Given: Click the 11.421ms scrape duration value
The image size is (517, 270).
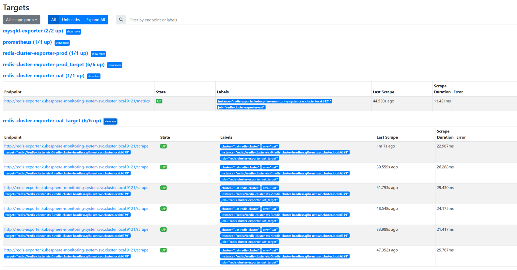Looking at the screenshot, I should point(442,101).
